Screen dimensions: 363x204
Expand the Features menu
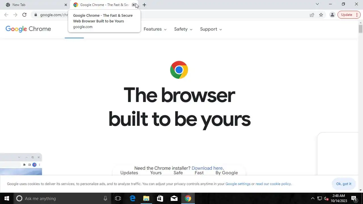tap(155, 29)
